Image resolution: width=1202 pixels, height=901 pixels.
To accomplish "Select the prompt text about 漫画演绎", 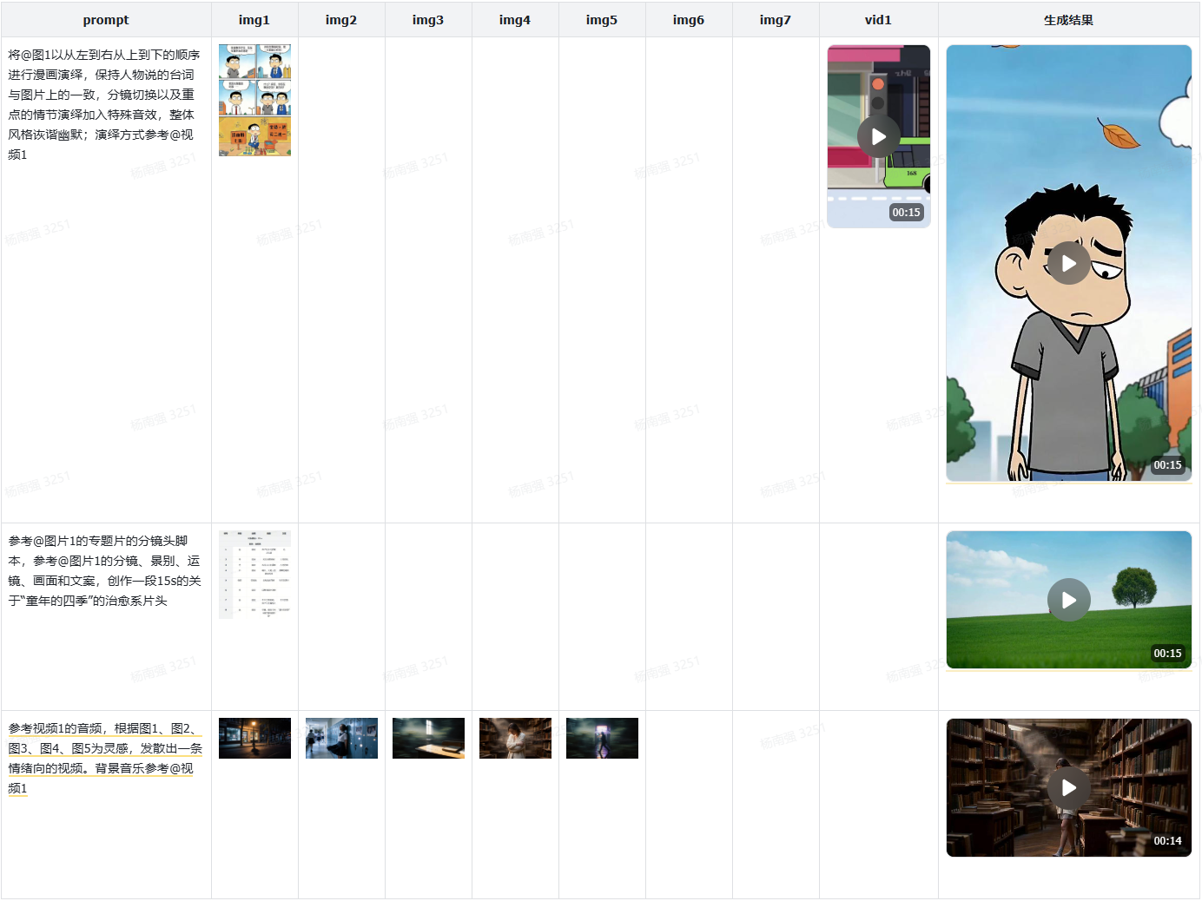I will [x=104, y=104].
